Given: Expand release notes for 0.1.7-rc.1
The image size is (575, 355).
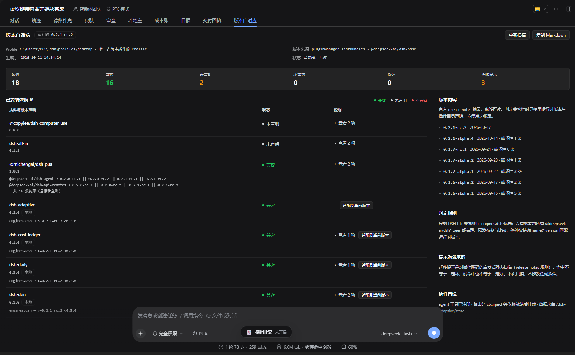Looking at the screenshot, I should pyautogui.click(x=477, y=149).
